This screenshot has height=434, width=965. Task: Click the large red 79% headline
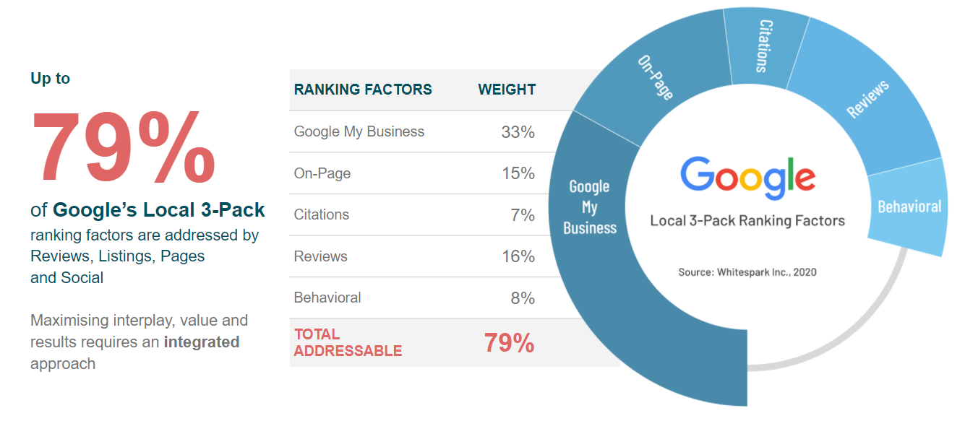123,148
